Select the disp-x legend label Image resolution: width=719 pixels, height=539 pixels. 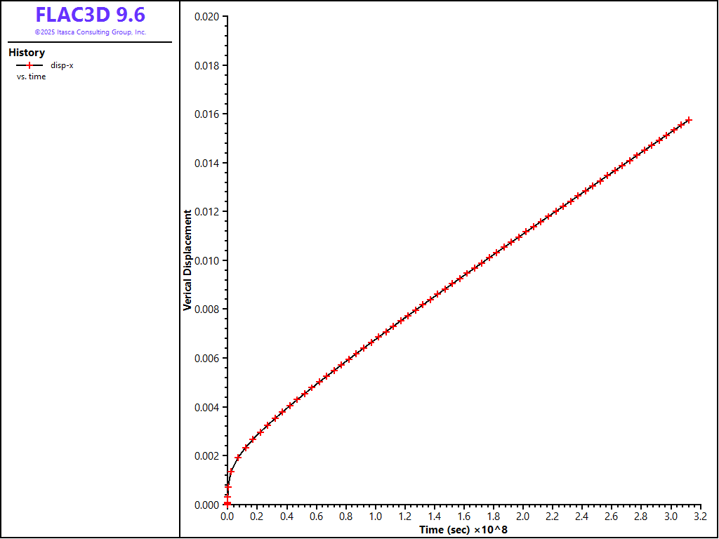point(62,65)
